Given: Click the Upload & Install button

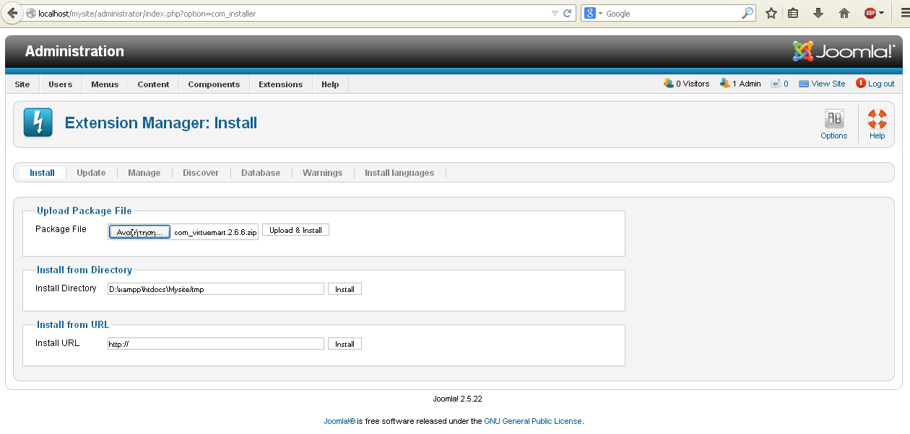Looking at the screenshot, I should (x=295, y=230).
